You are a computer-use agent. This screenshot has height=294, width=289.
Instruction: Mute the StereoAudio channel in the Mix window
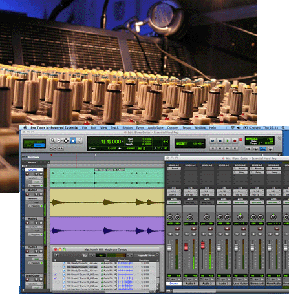[260, 234]
